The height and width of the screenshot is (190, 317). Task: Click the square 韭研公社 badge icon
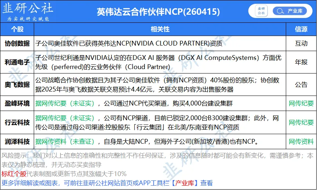point(261,11)
